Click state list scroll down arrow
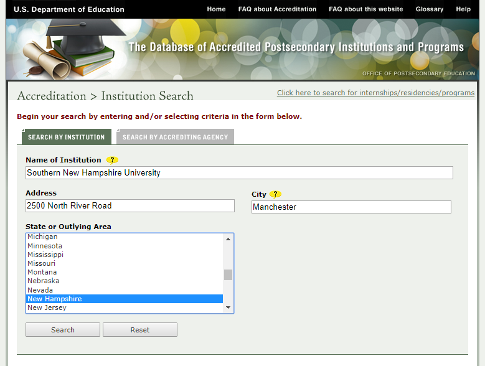This screenshot has height=366, width=485. (x=228, y=307)
